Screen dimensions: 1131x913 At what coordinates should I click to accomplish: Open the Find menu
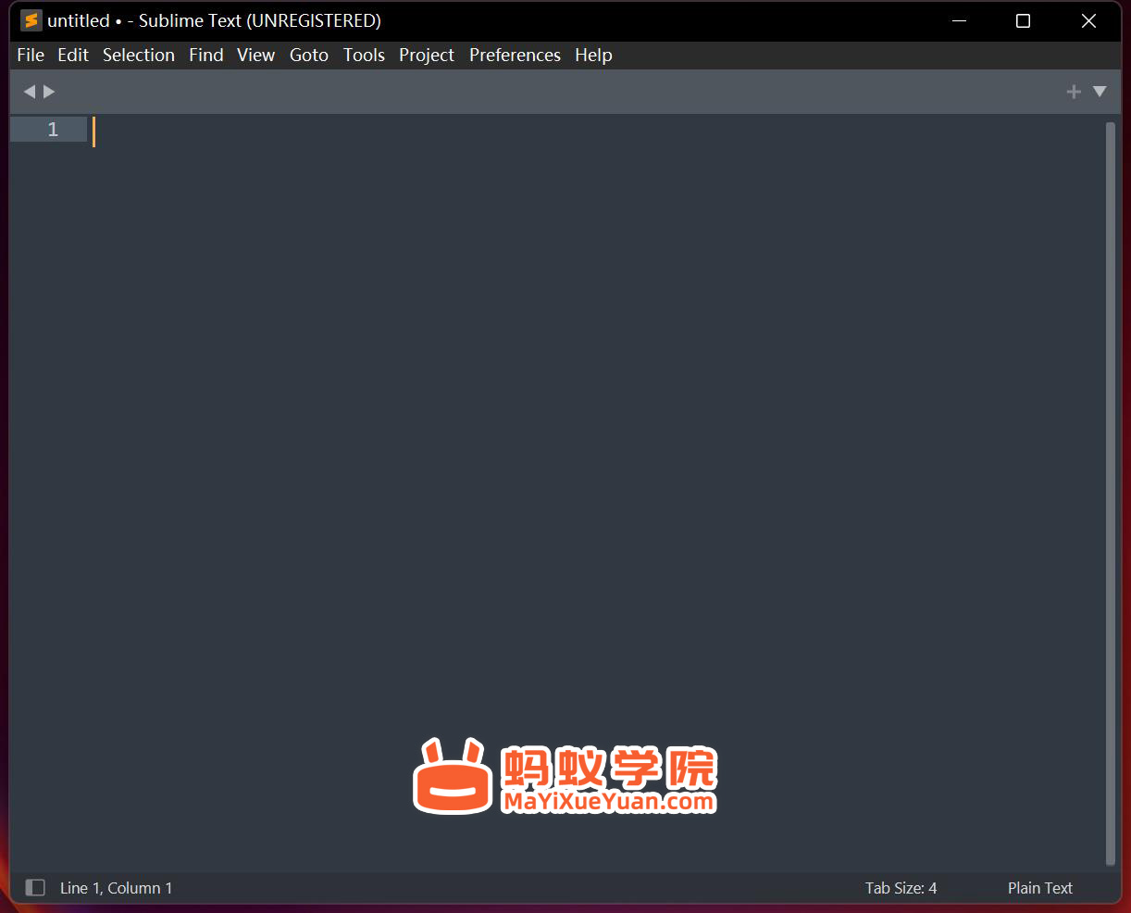(x=206, y=56)
